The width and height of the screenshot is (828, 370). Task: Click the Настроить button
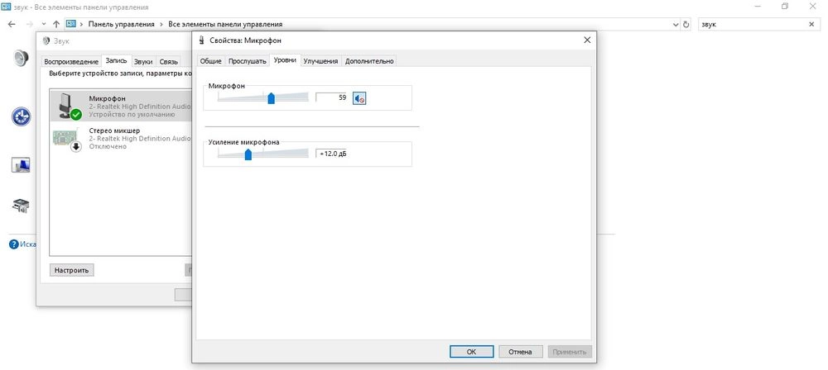coord(71,270)
